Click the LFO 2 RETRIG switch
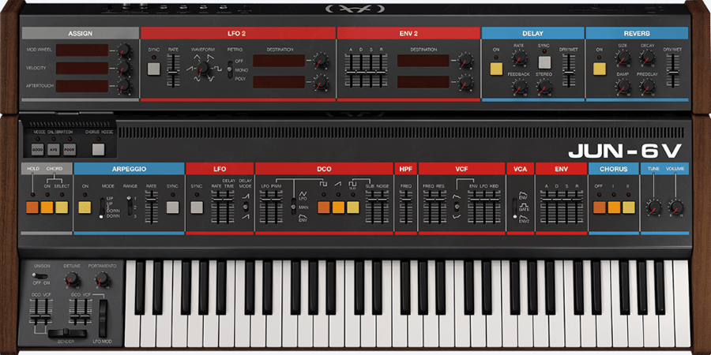Viewport: 711px width, 355px height. tap(230, 69)
